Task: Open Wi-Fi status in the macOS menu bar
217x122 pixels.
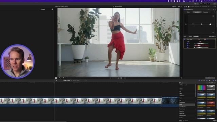Action: pyautogui.click(x=197, y=1)
